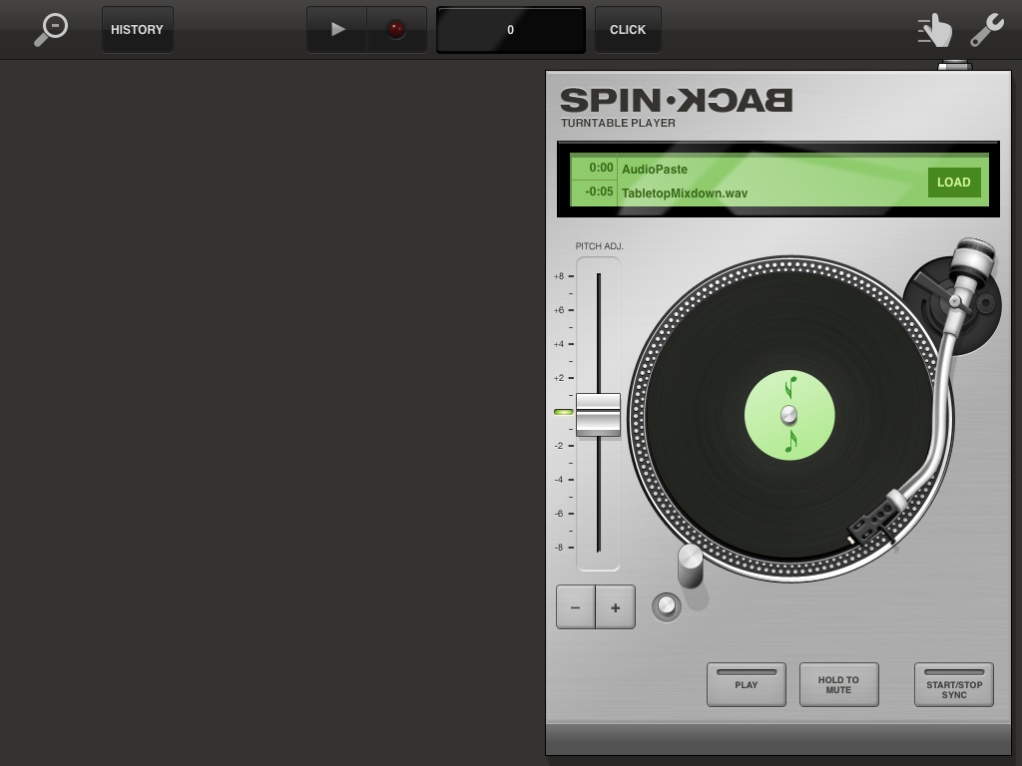Viewport: 1022px width, 766px height.
Task: Click the PITCH ADJ. label
Action: click(x=599, y=246)
